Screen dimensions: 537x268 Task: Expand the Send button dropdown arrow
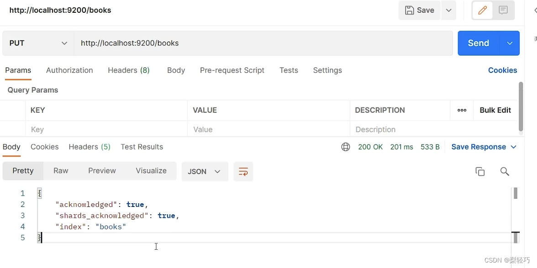coord(510,43)
